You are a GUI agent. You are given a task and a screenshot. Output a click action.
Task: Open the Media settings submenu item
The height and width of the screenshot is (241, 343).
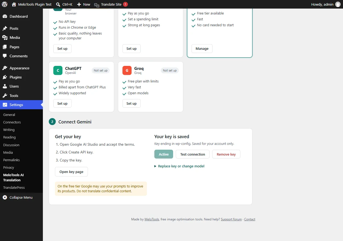[8, 152]
